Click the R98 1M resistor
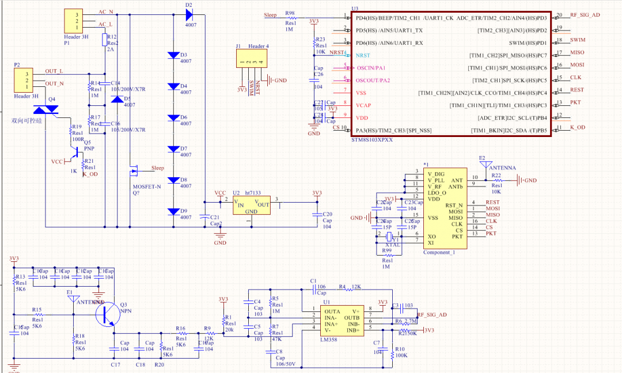The height and width of the screenshot is (373, 622). (291, 18)
